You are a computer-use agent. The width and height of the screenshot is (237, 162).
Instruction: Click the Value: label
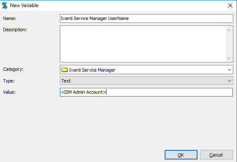[x=9, y=92]
